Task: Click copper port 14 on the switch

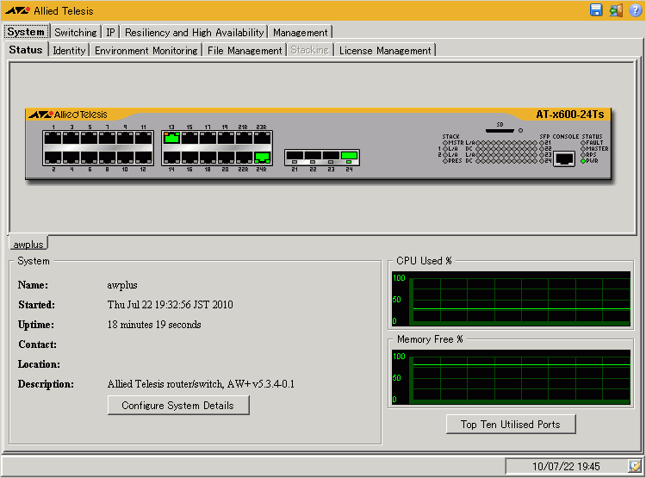Action: click(171, 158)
